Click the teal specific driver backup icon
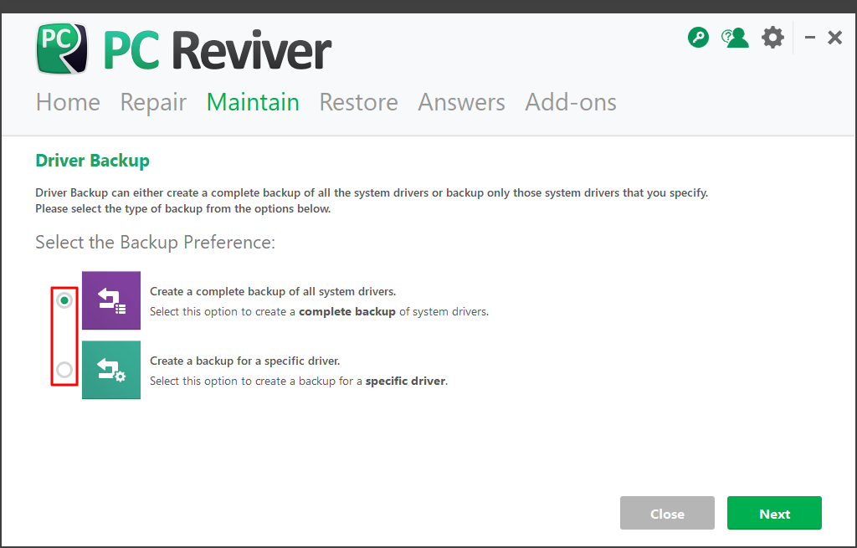This screenshot has height=548, width=857. tap(111, 370)
